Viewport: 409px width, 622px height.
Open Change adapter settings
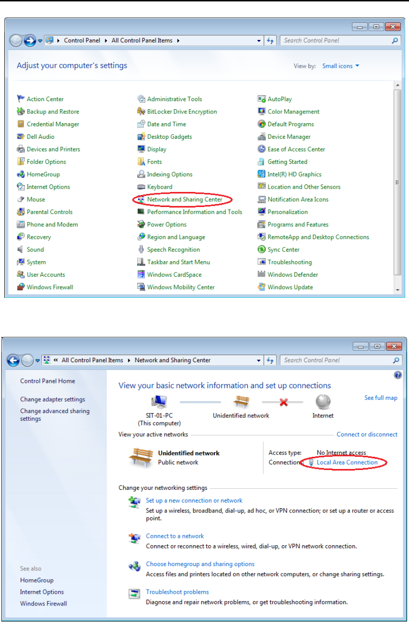53,399
